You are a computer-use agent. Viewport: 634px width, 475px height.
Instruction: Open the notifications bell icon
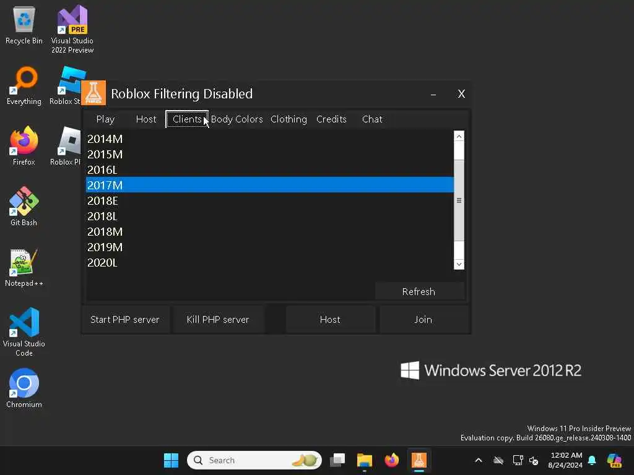coord(592,460)
